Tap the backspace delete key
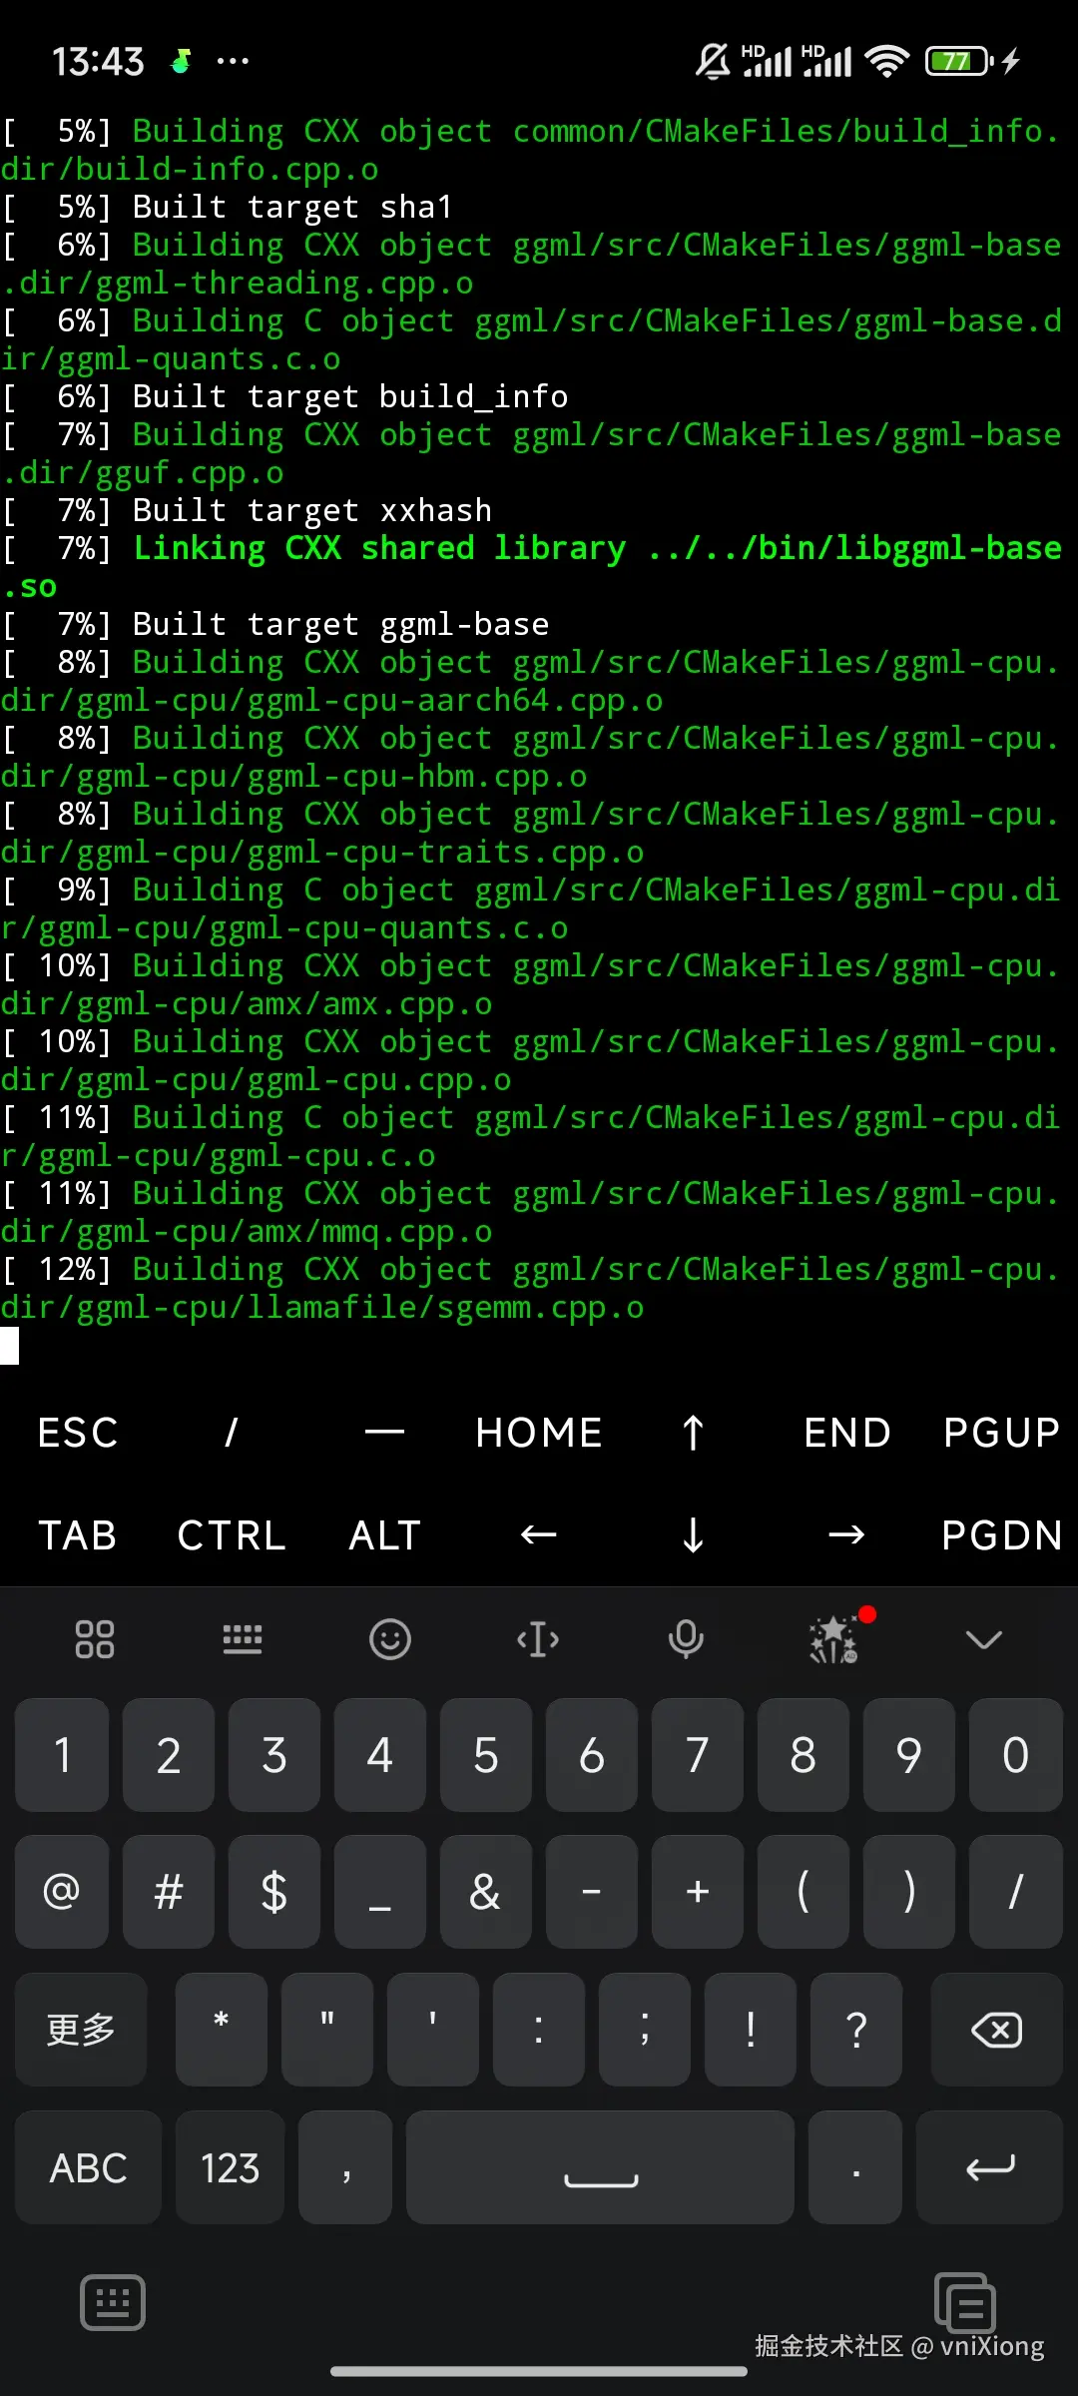Viewport: 1078px width, 2396px height. click(996, 2030)
